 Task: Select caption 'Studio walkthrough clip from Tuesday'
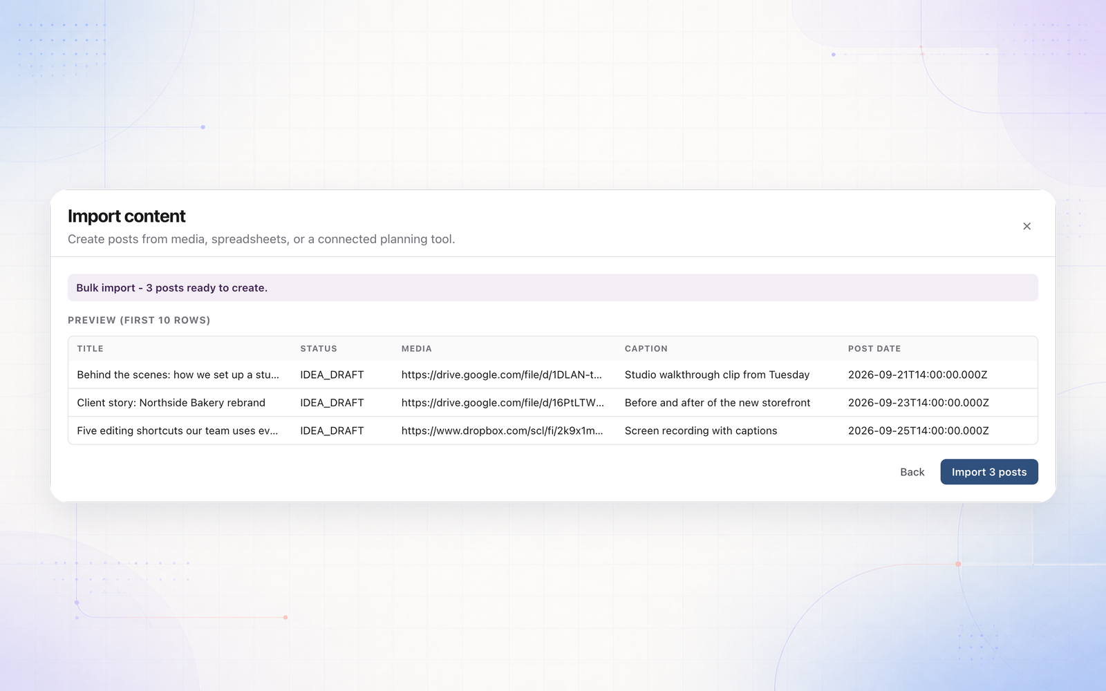[717, 375]
